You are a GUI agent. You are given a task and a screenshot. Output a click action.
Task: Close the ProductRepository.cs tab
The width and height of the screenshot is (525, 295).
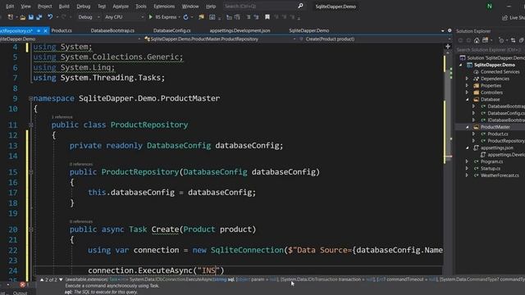point(46,30)
